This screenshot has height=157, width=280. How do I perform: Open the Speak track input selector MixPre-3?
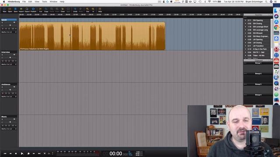[x=9, y=32]
